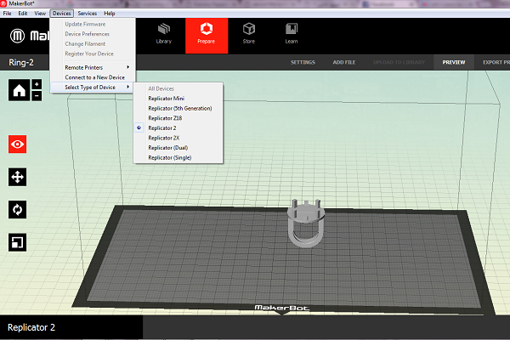Open the Help menu
510x340 pixels.
pos(110,14)
